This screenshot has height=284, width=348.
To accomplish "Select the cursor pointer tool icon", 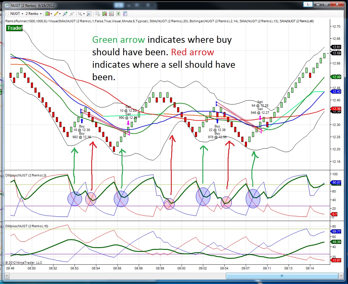I will click(80, 14).
